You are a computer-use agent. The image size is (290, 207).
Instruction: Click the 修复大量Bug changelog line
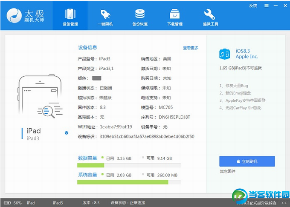234,86
